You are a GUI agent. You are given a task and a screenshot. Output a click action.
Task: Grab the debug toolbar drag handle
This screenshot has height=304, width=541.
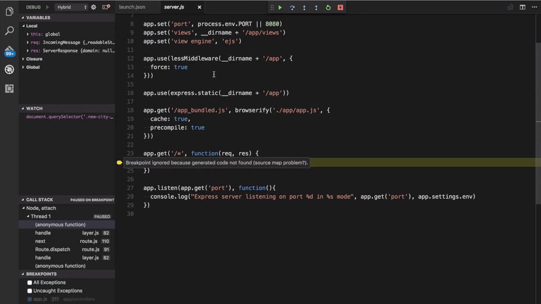[272, 8]
